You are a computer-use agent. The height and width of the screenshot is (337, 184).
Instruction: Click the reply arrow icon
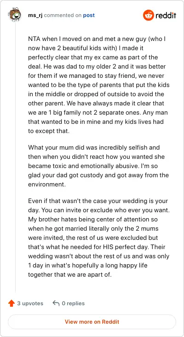[x=56, y=303]
